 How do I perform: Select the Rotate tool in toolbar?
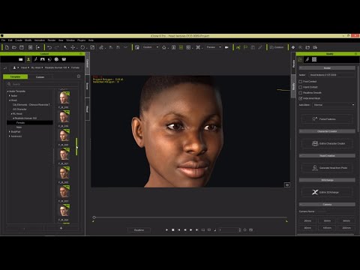pyautogui.click(x=82, y=47)
